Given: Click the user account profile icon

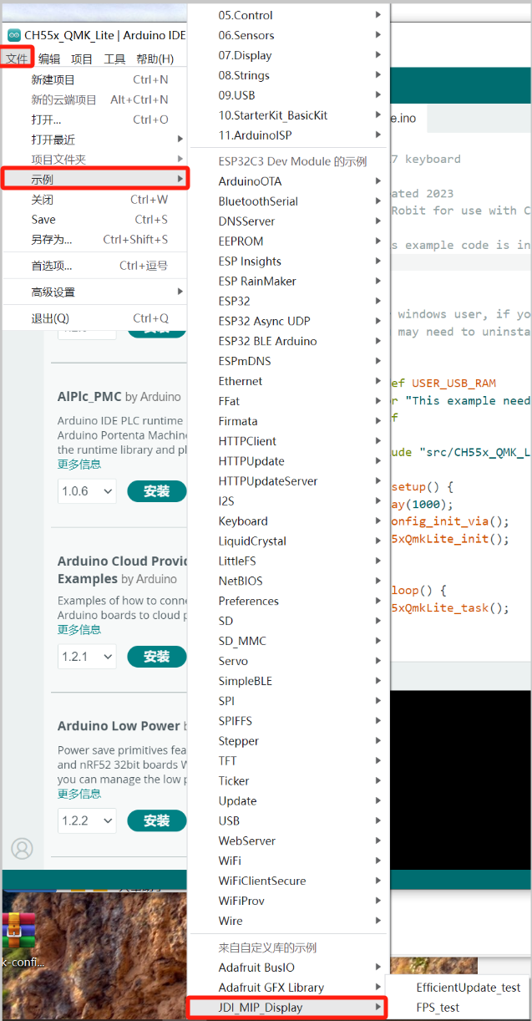Looking at the screenshot, I should coord(22,848).
